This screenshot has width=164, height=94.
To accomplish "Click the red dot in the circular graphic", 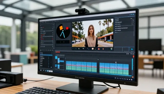I will tap(67, 28).
